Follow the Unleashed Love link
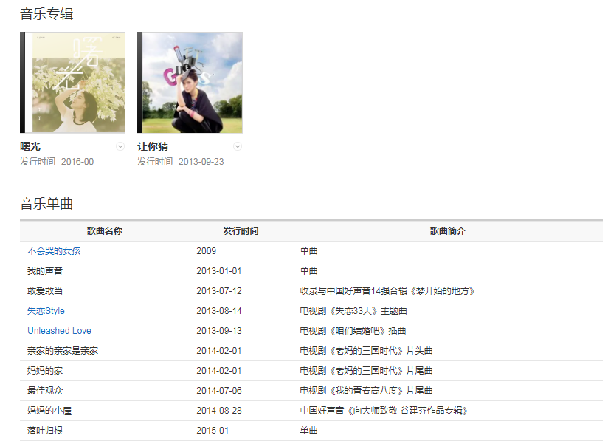608x441 pixels. 59,331
